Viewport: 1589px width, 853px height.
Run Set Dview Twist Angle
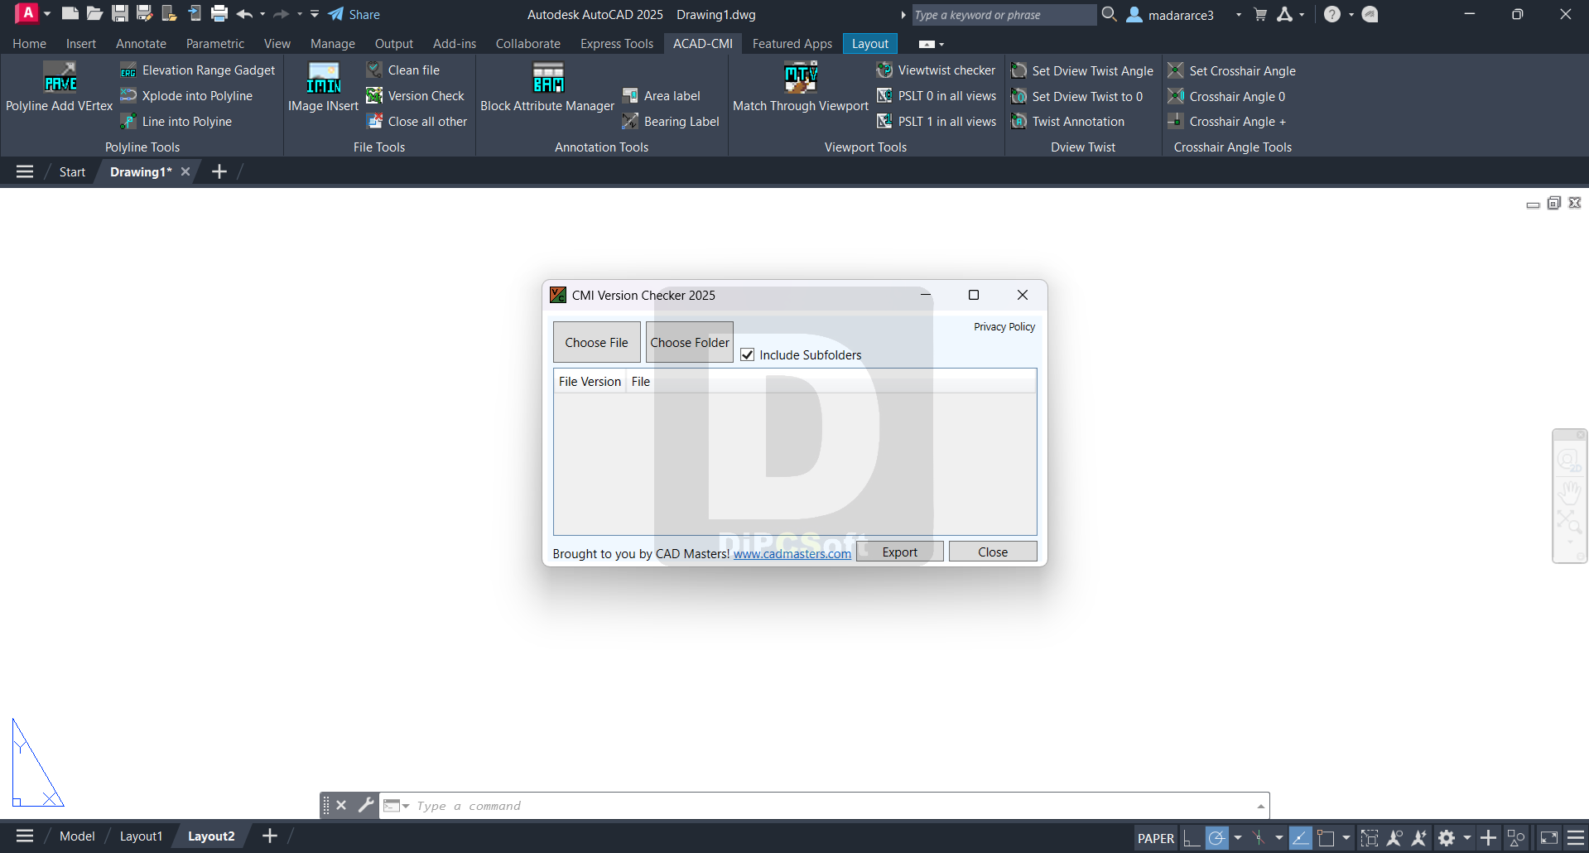[x=1082, y=71]
